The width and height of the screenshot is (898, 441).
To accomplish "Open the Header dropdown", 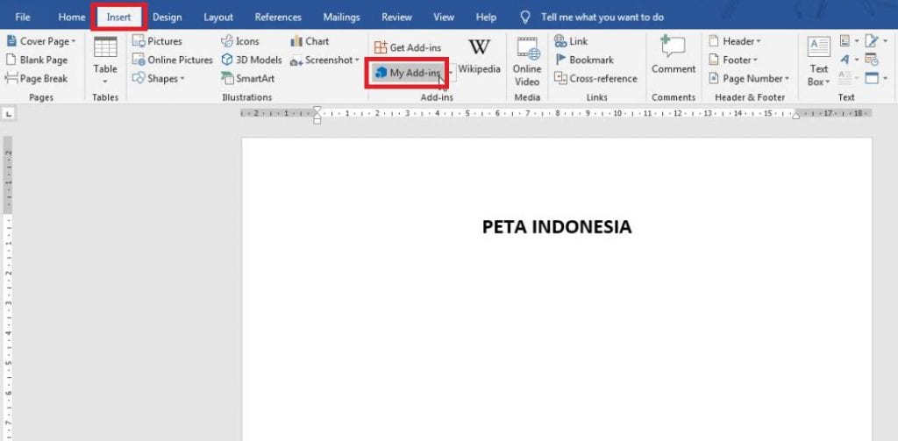I will pyautogui.click(x=735, y=41).
